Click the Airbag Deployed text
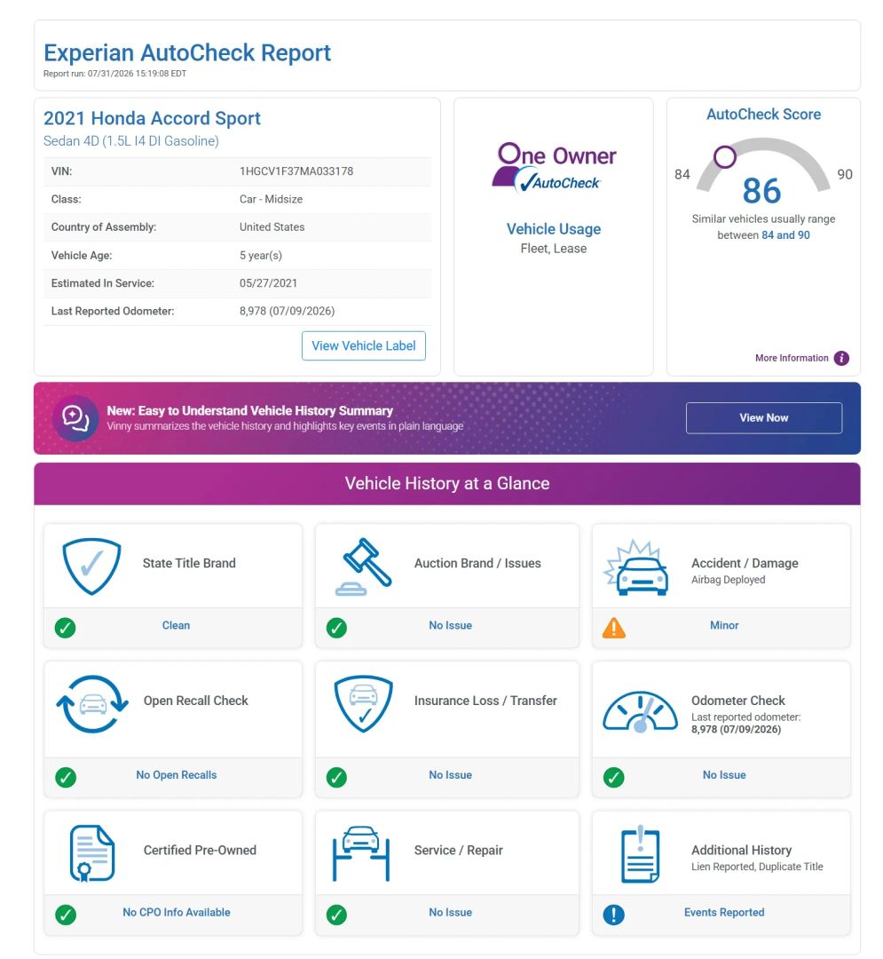This screenshot has width=883, height=959. pyautogui.click(x=729, y=580)
